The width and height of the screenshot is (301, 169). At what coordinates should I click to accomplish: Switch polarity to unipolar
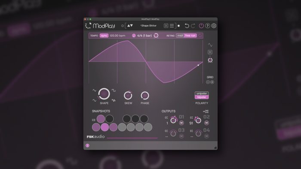202,94
